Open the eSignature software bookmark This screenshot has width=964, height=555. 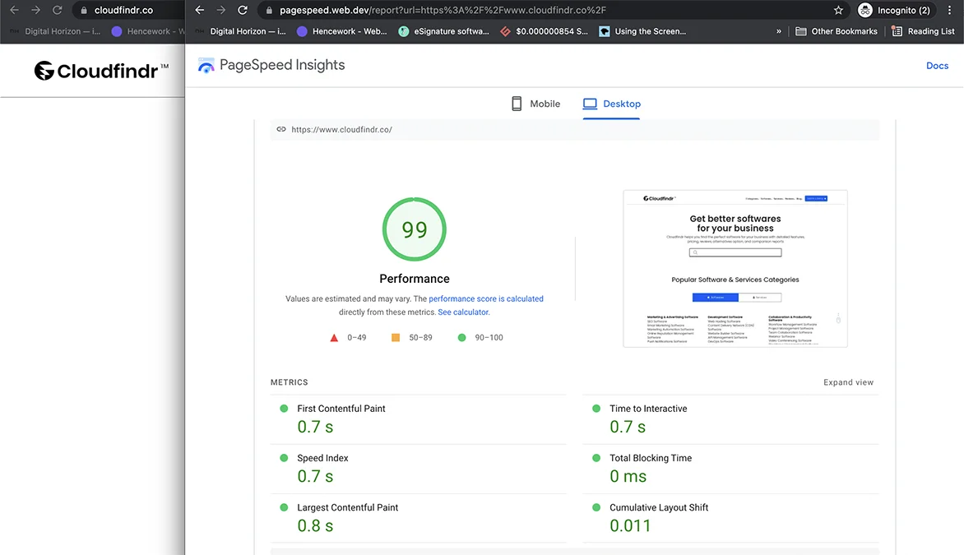(444, 31)
